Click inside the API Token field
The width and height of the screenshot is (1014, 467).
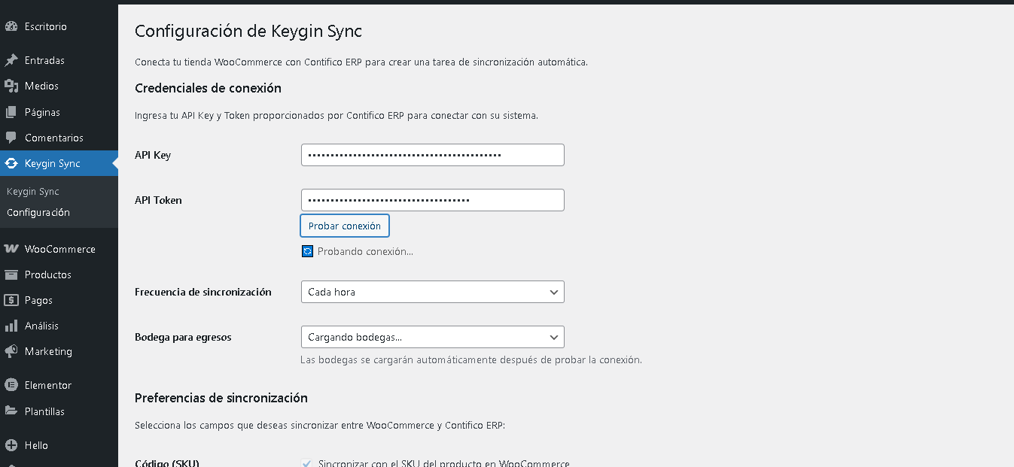[432, 199]
